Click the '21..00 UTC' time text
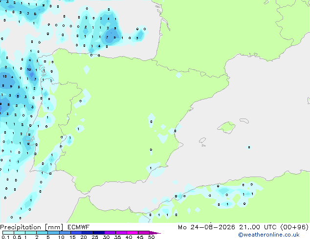Screen dimensions: 310x239 coord(258,227)
